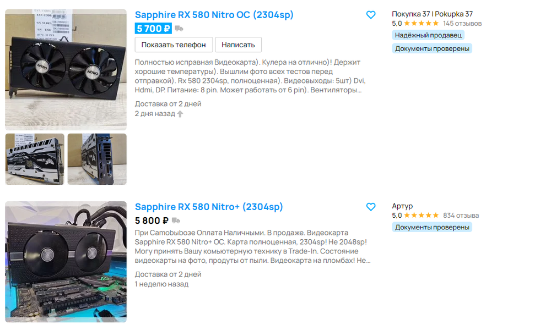Open seller profile 'Артур'
Image resolution: width=551 pixels, height=325 pixels.
(402, 206)
